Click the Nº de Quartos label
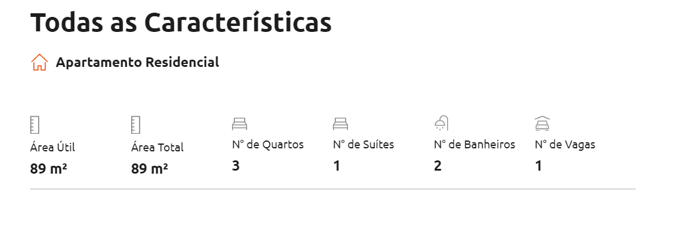 pos(268,145)
